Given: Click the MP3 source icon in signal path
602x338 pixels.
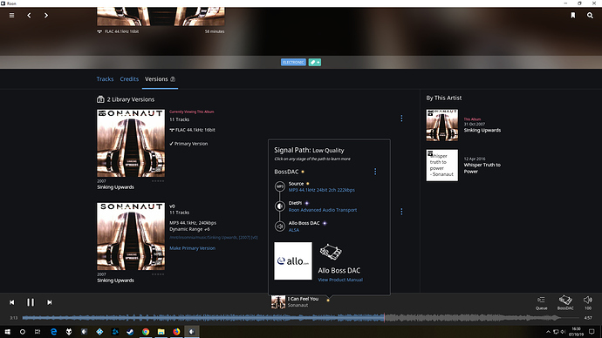Looking at the screenshot, I should (280, 186).
